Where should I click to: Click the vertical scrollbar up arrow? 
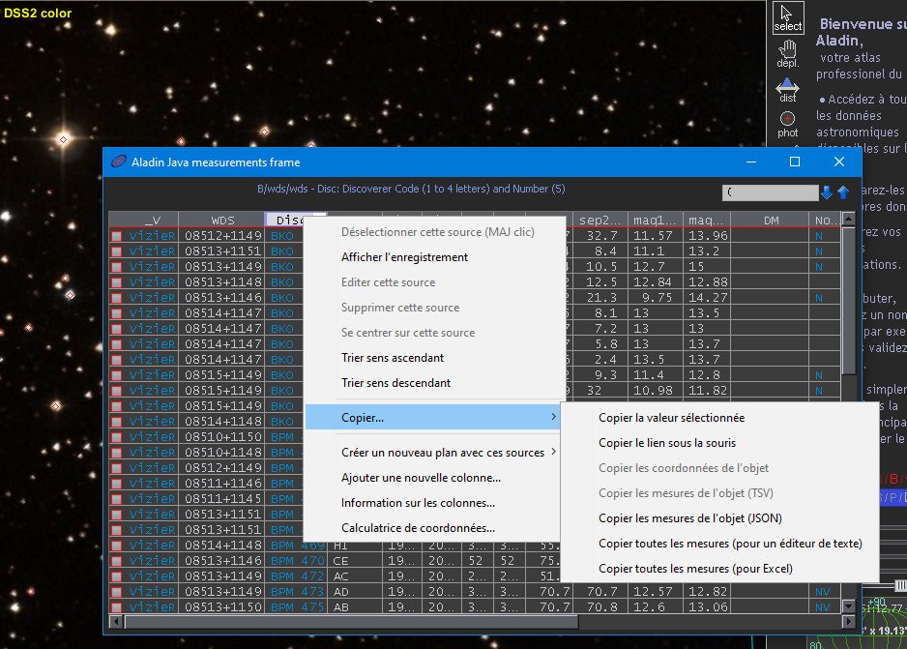[848, 219]
